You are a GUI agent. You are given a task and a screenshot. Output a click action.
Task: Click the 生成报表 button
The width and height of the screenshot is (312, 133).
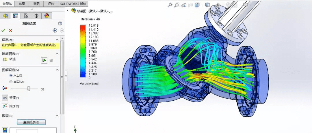pyautogui.click(x=31, y=122)
